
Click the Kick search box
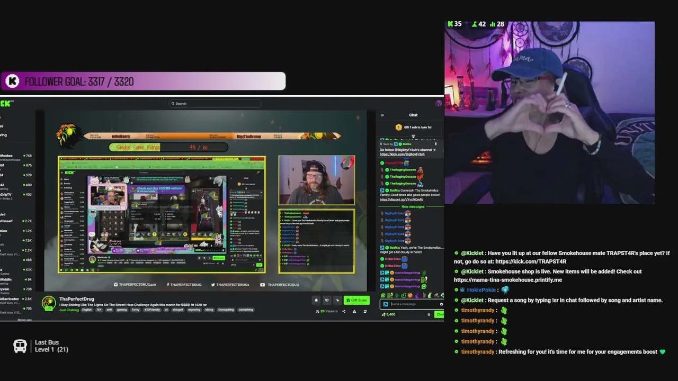[215, 104]
